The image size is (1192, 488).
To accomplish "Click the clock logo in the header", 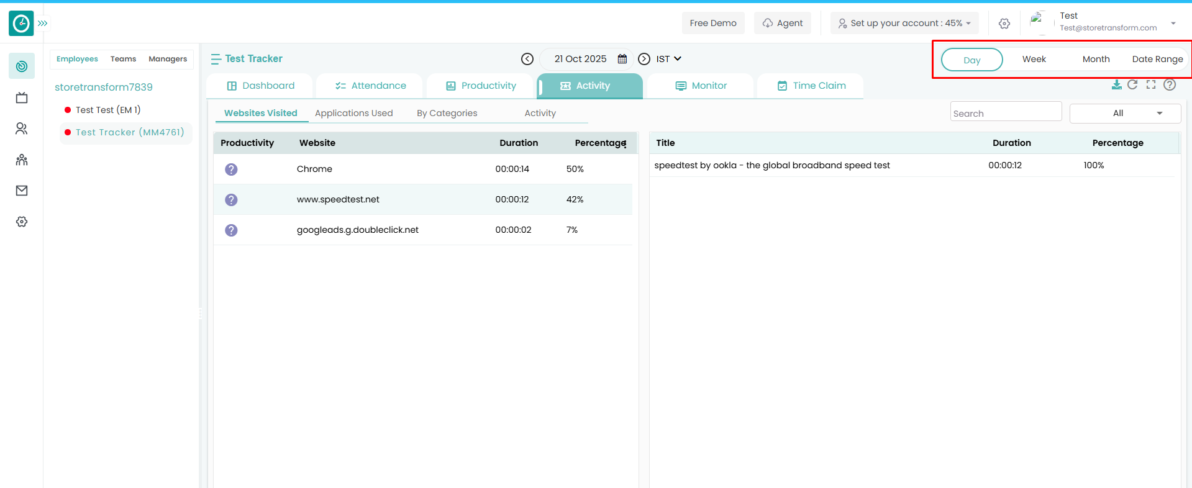I will click(x=21, y=24).
